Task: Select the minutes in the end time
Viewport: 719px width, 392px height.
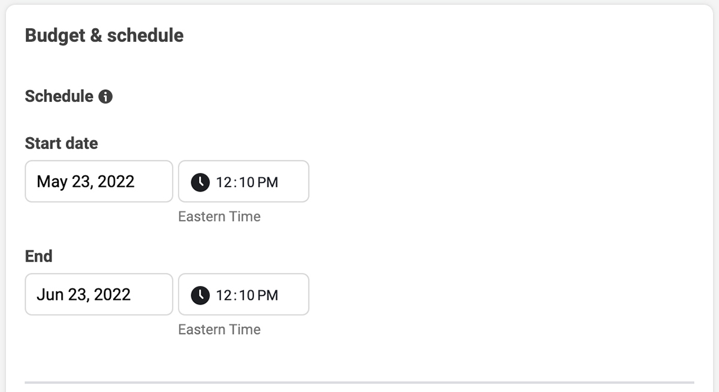Action: pyautogui.click(x=247, y=296)
